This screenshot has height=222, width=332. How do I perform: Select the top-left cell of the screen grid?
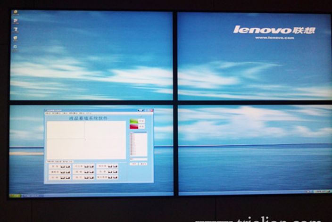(66, 130)
